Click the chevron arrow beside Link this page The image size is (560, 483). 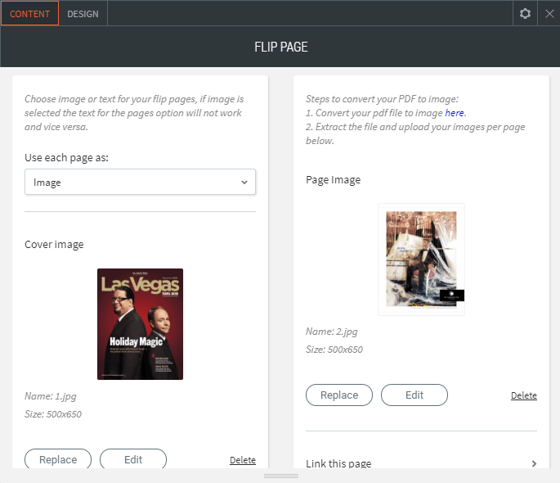pos(534,463)
